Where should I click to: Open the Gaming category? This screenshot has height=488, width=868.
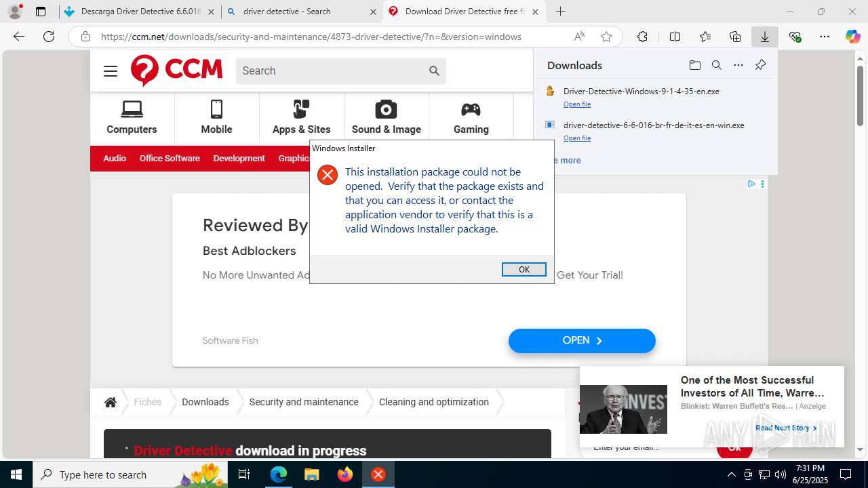coord(471,118)
